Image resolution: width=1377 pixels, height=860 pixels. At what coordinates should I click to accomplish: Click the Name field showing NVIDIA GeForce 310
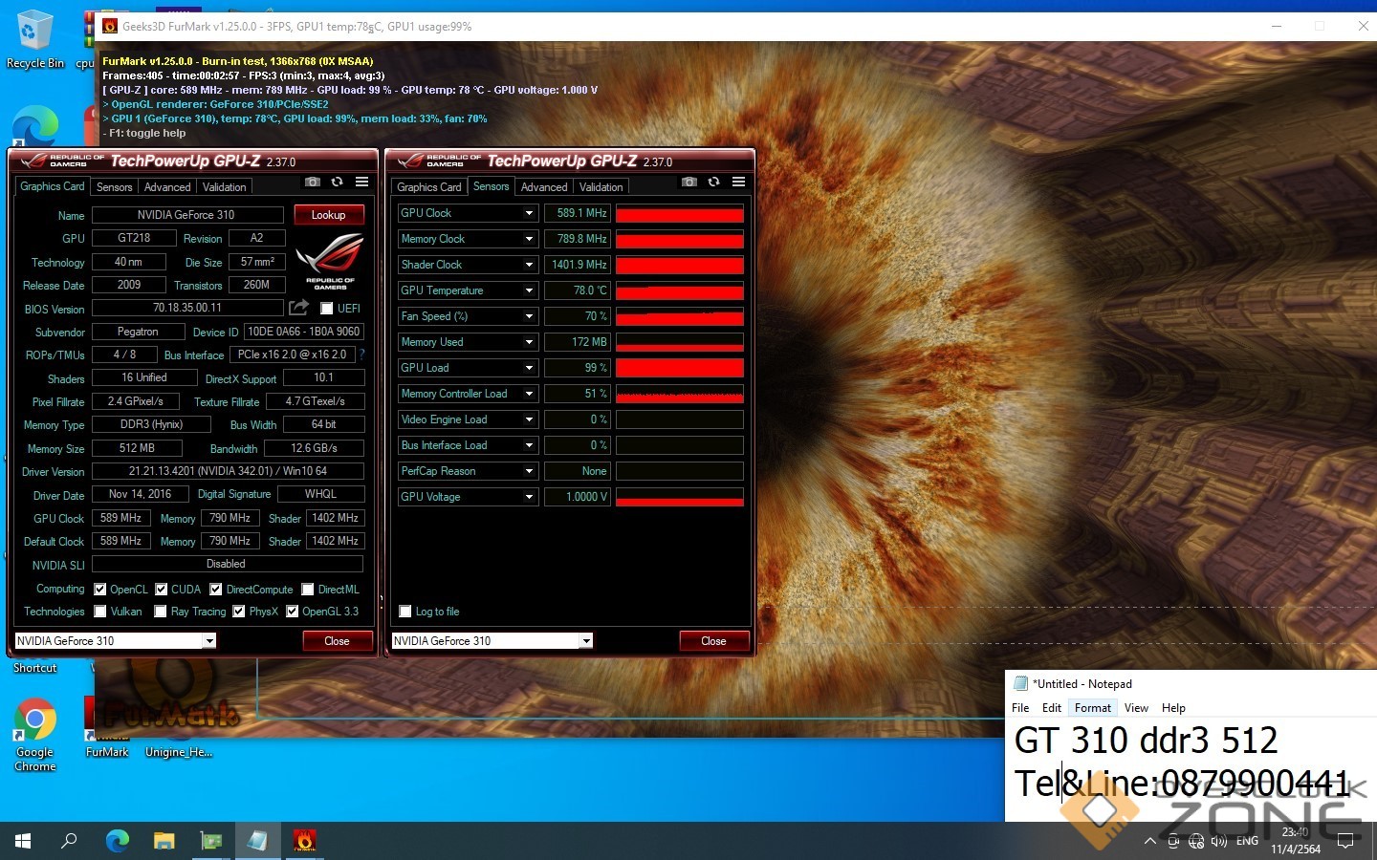pyautogui.click(x=187, y=215)
